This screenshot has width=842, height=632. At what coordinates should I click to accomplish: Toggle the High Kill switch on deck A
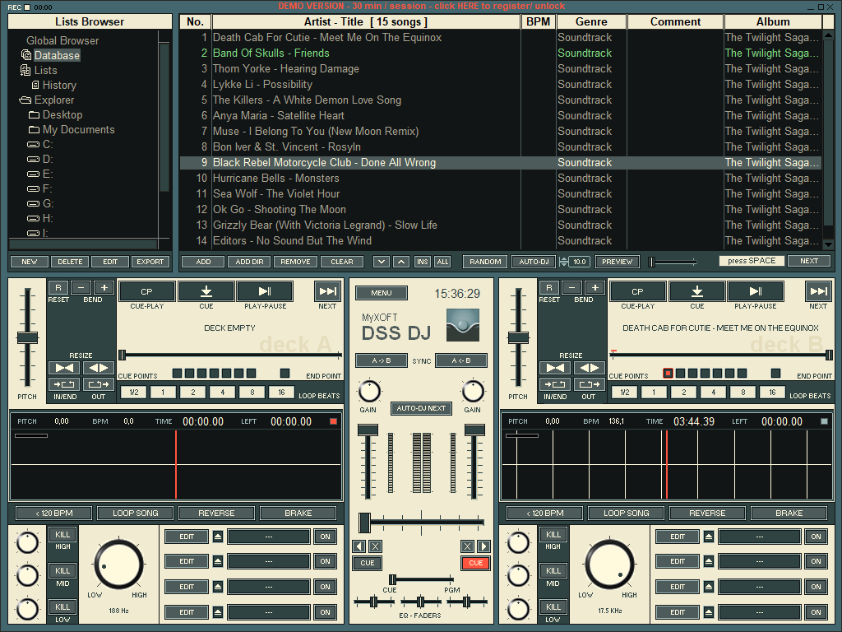[x=62, y=534]
